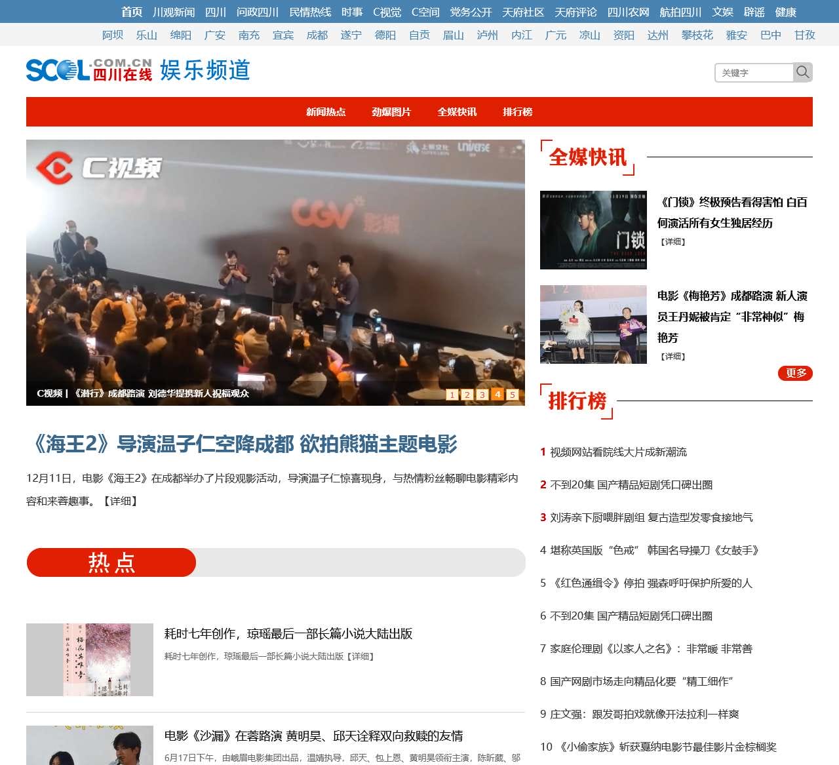Screen dimensions: 839x765
Task: Click 详细 under the 梅艳芳 headline
Action: tap(673, 357)
